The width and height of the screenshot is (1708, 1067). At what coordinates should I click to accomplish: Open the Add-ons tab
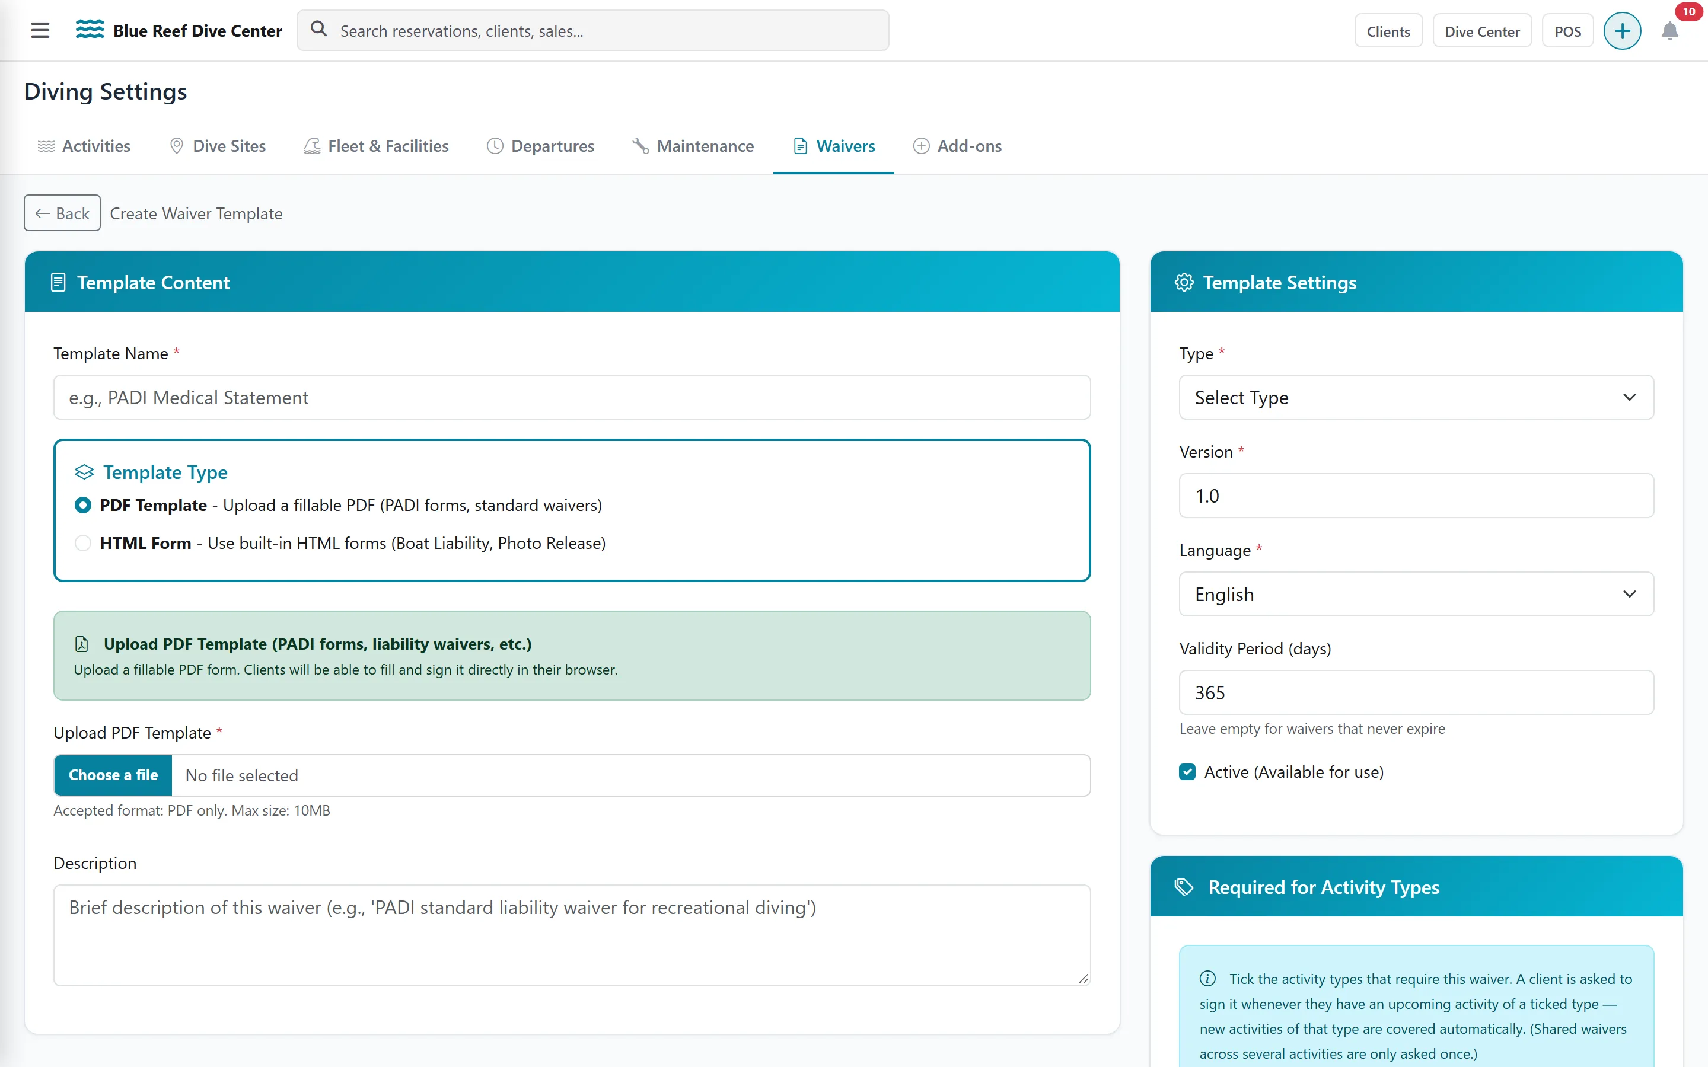pos(958,146)
